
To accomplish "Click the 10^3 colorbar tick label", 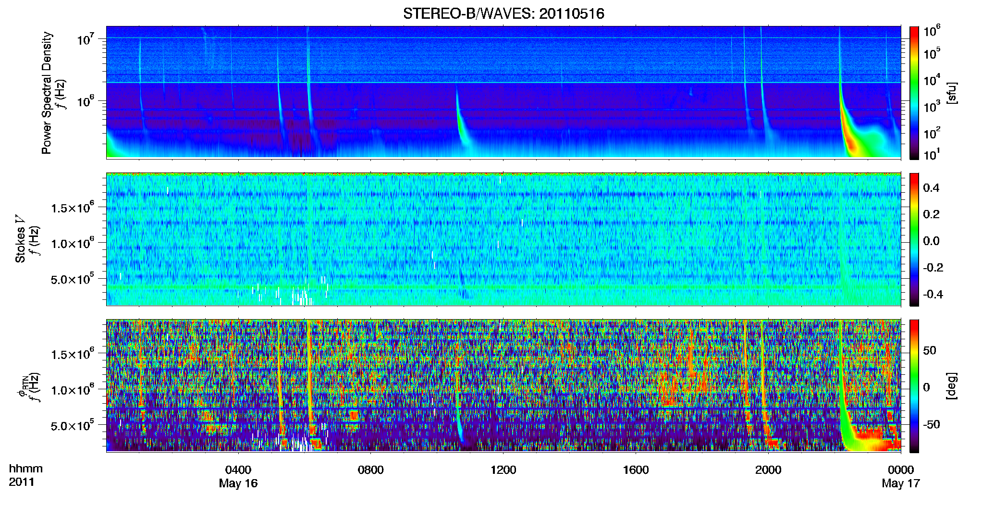I will (932, 106).
